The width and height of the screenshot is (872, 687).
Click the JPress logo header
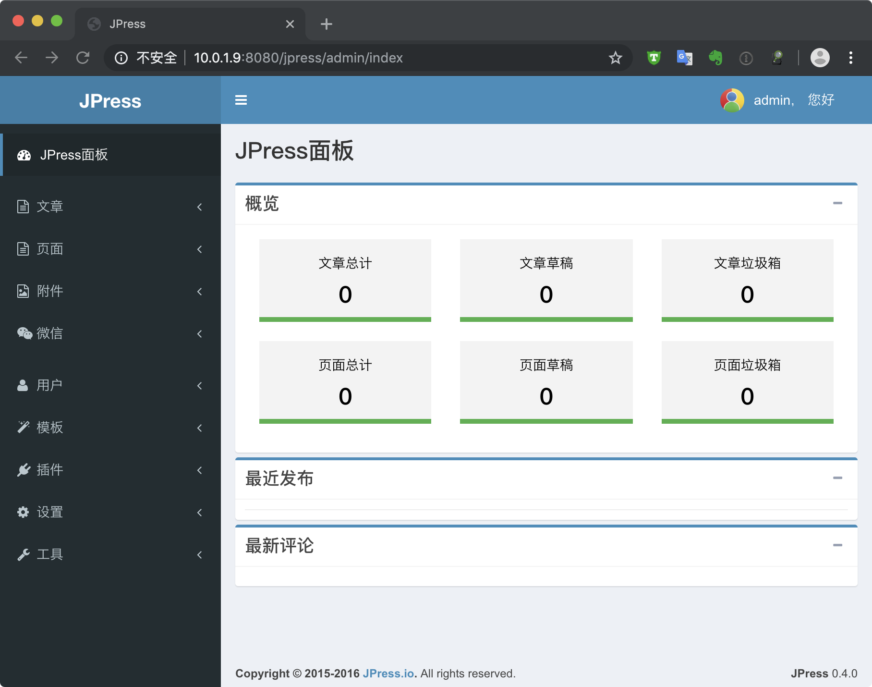pyautogui.click(x=110, y=101)
